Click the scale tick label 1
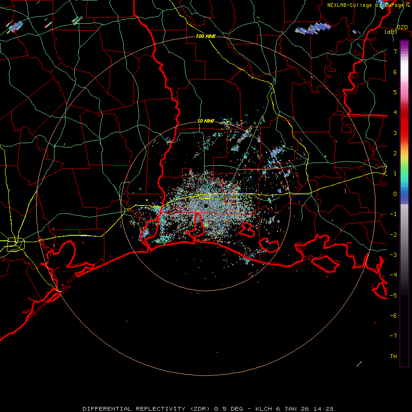The height and width of the screenshot is (412, 412). click(x=395, y=173)
